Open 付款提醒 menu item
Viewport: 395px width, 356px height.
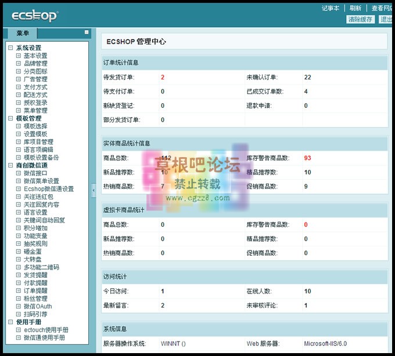(x=35, y=283)
